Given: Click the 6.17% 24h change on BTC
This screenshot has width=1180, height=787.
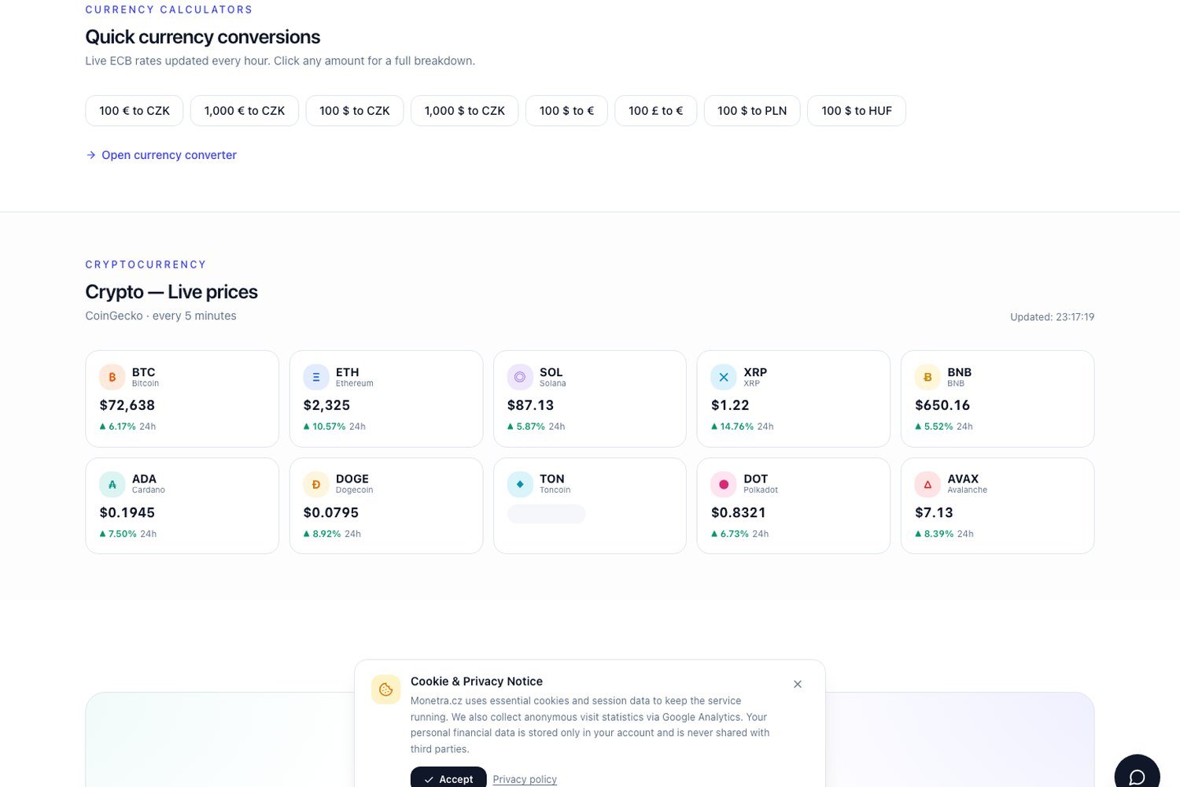Looking at the screenshot, I should 127,427.
